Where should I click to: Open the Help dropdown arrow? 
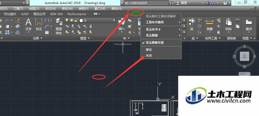pos(230,3)
